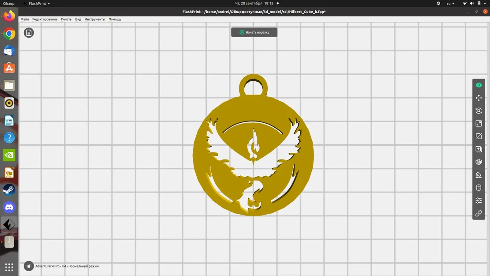The height and width of the screenshot is (276, 490).
Task: Select the Cut tool in right toolbar
Action: point(479,136)
